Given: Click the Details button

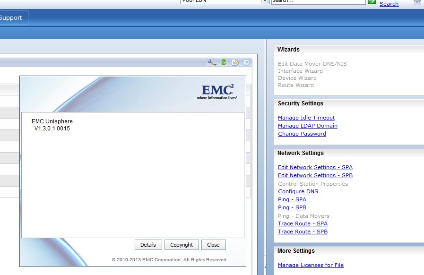Looking at the screenshot, I should coord(148,245).
